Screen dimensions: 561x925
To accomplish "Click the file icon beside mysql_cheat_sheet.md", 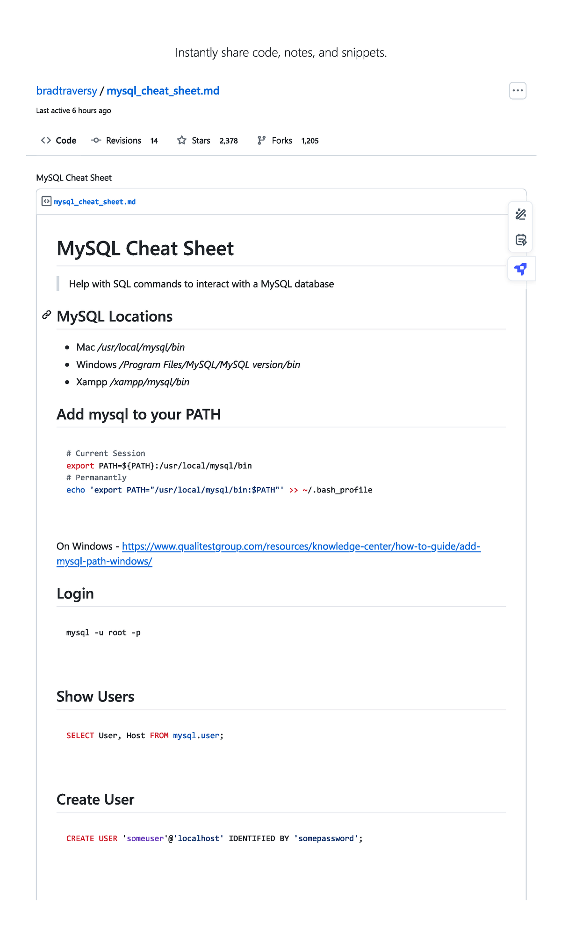I will pyautogui.click(x=47, y=201).
